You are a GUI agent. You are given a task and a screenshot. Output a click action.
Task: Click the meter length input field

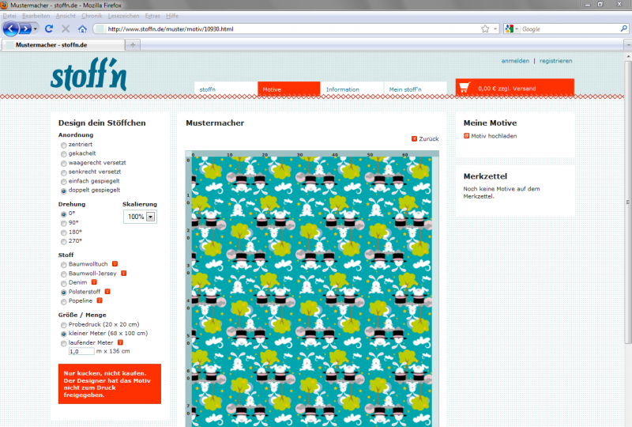click(81, 351)
